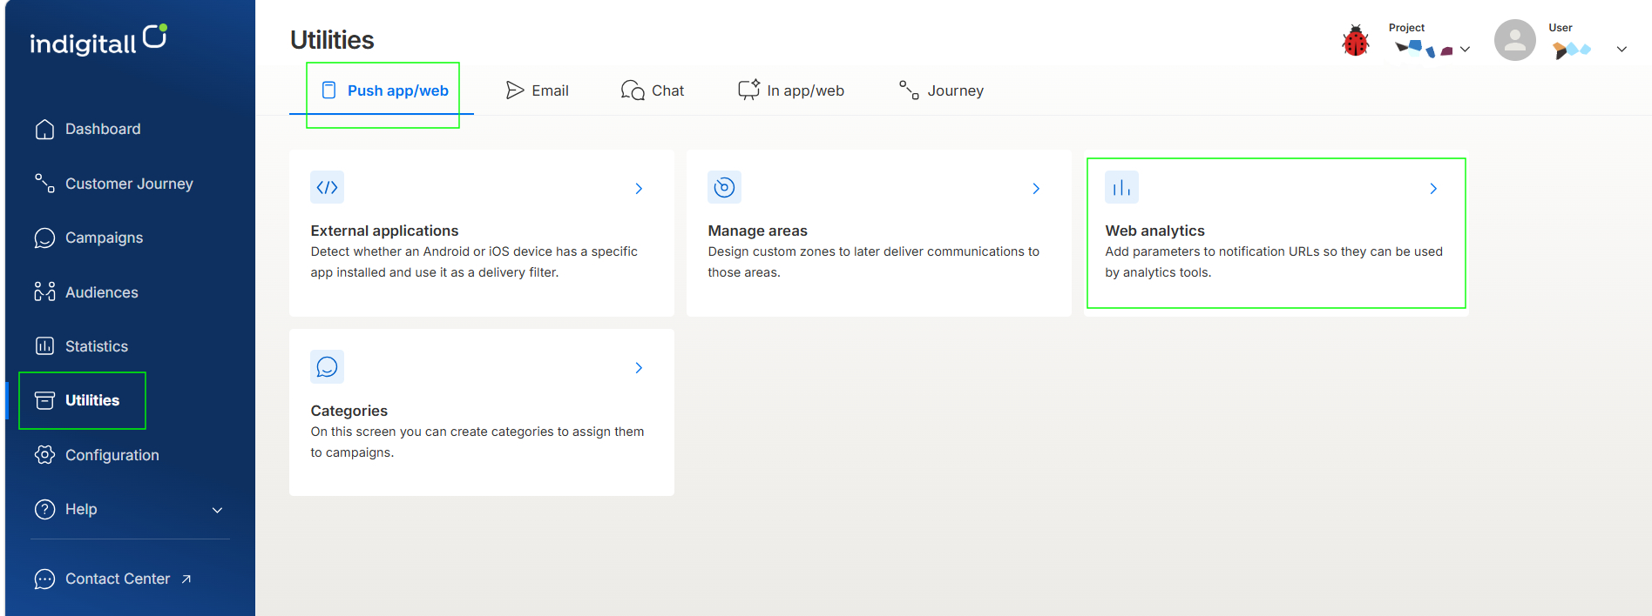The image size is (1652, 616).
Task: Click the sparkle message icon on In app/web tab
Action: click(x=748, y=90)
